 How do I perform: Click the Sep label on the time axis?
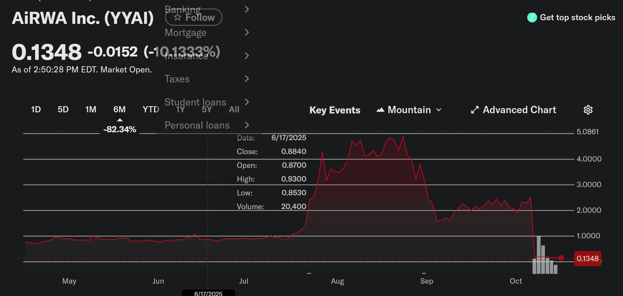pyautogui.click(x=427, y=281)
